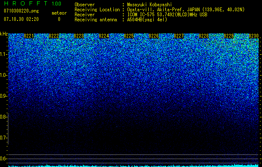Click the 1.0.0 version number
Viewport: 262px width, 167px height.
coord(56,3)
